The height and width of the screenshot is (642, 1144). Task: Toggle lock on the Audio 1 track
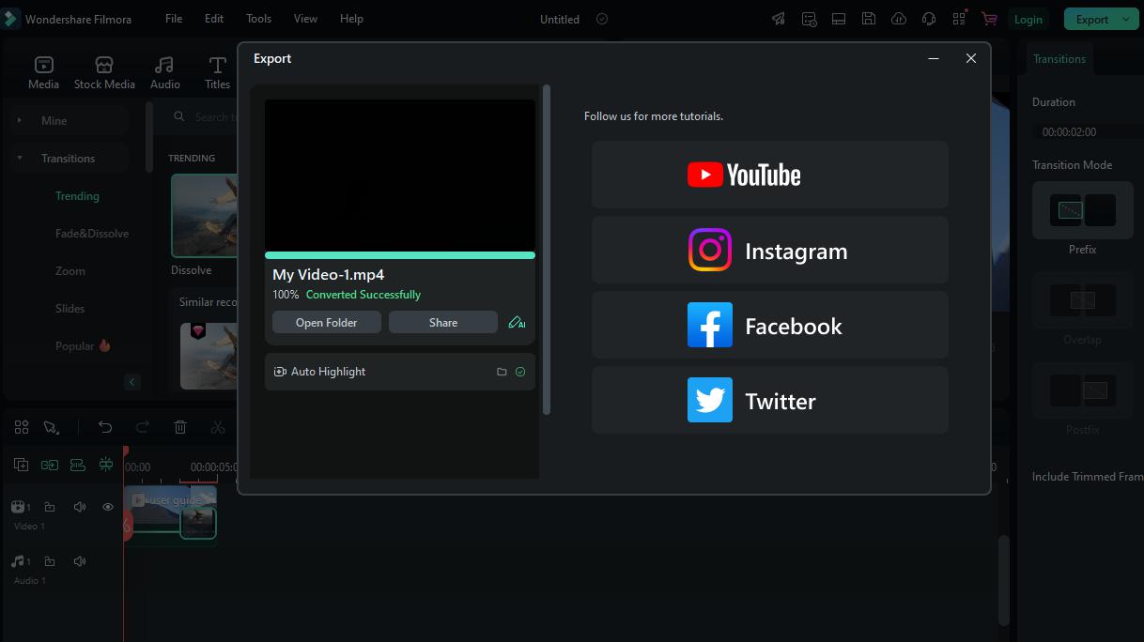pos(50,561)
